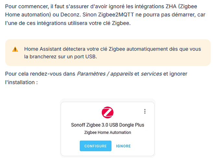Click the Sonoff Zigbee 3.0 USB Dongle Plus title
The height and width of the screenshot is (162, 215).
point(108,125)
